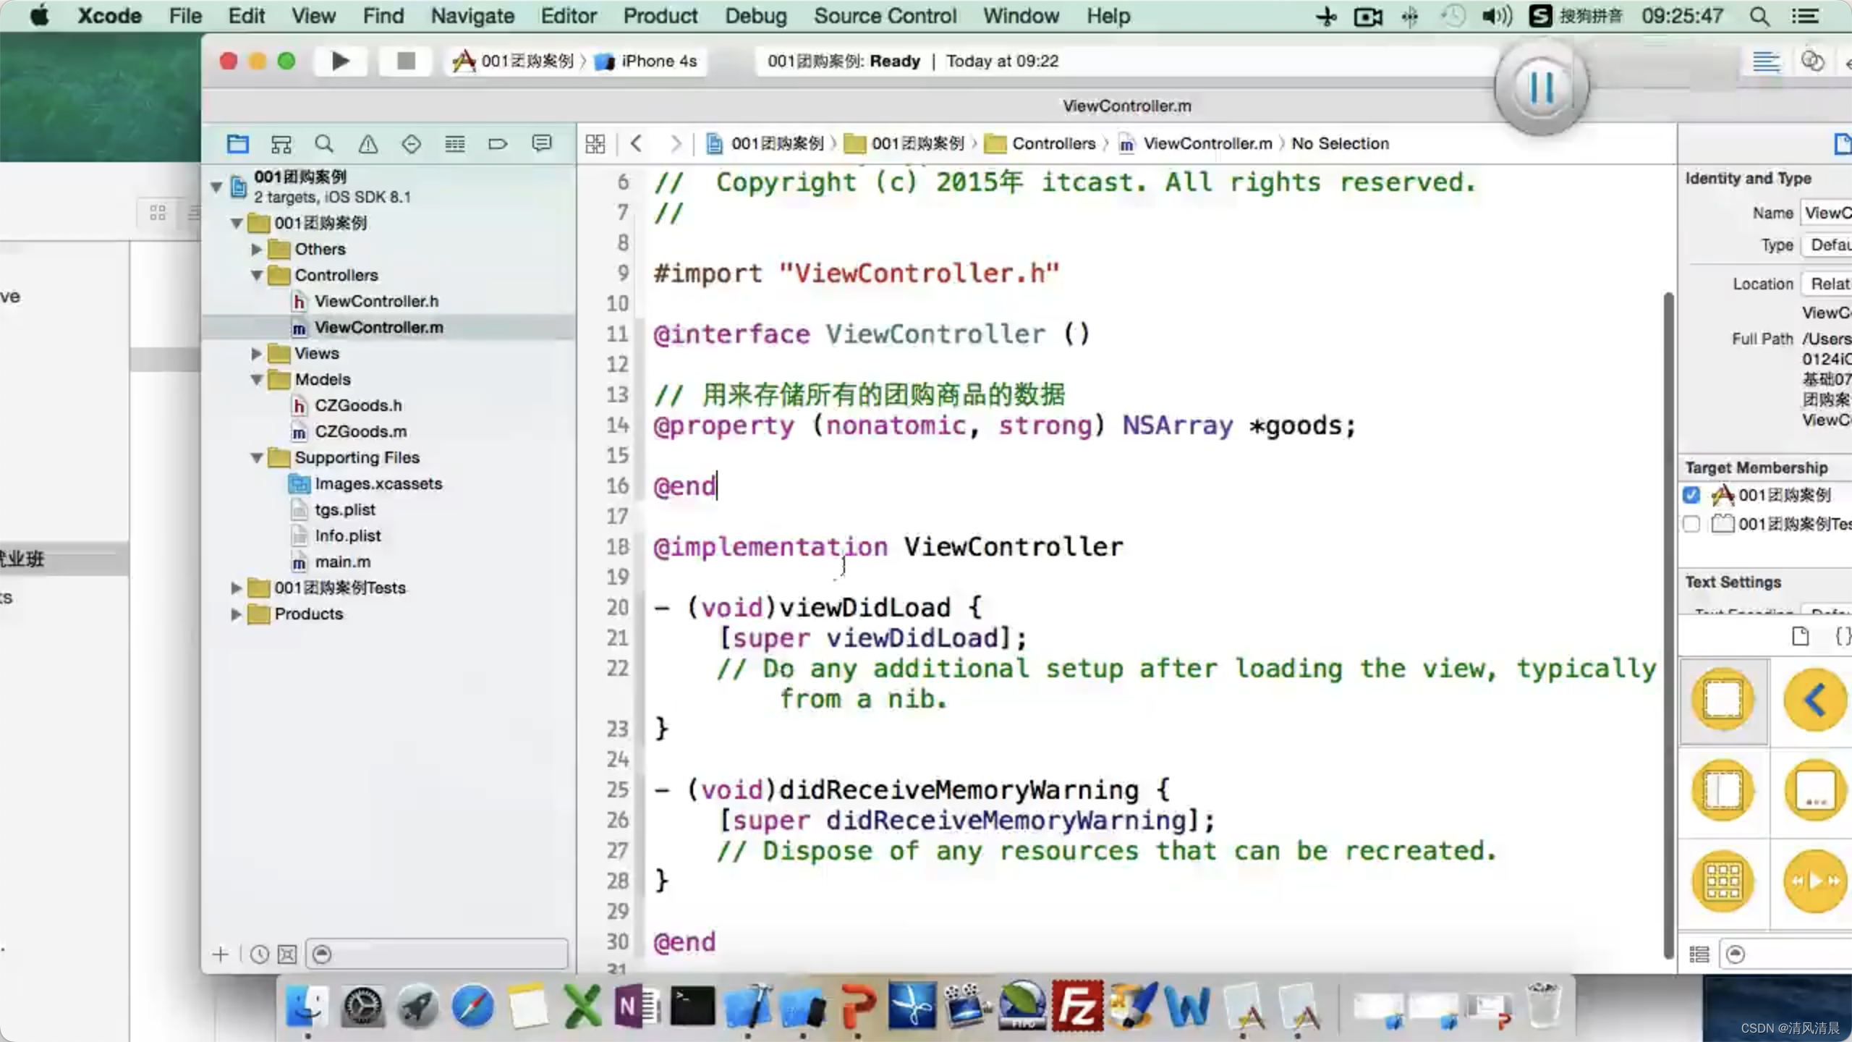Expand the Products folder

coord(236,614)
